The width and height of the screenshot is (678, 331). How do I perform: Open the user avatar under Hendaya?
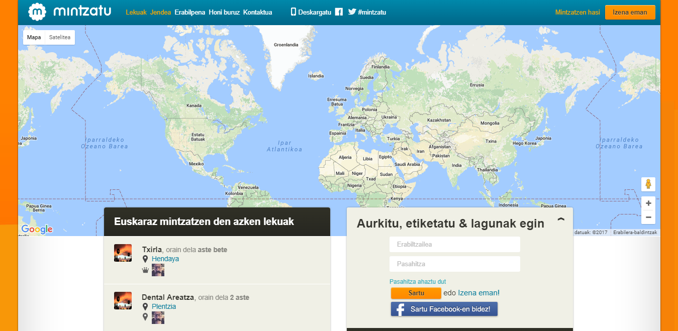(158, 270)
